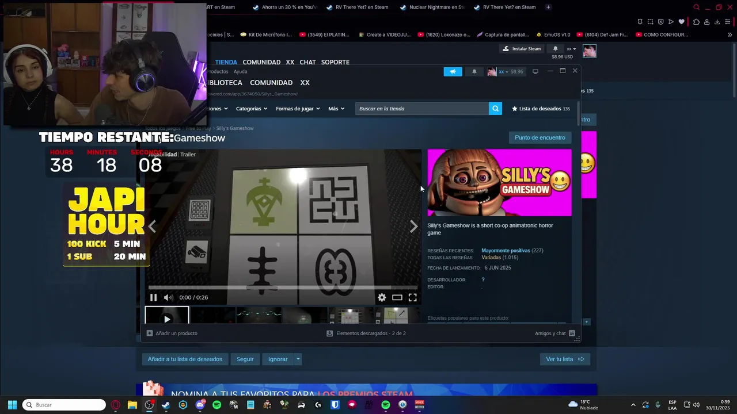Click 'Añadir a tu lista de deseados'
The height and width of the screenshot is (414, 737).
tap(185, 359)
